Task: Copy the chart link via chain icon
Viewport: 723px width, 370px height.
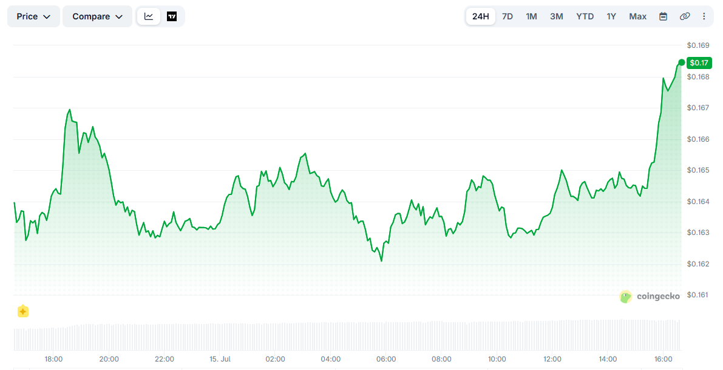Action: 685,16
